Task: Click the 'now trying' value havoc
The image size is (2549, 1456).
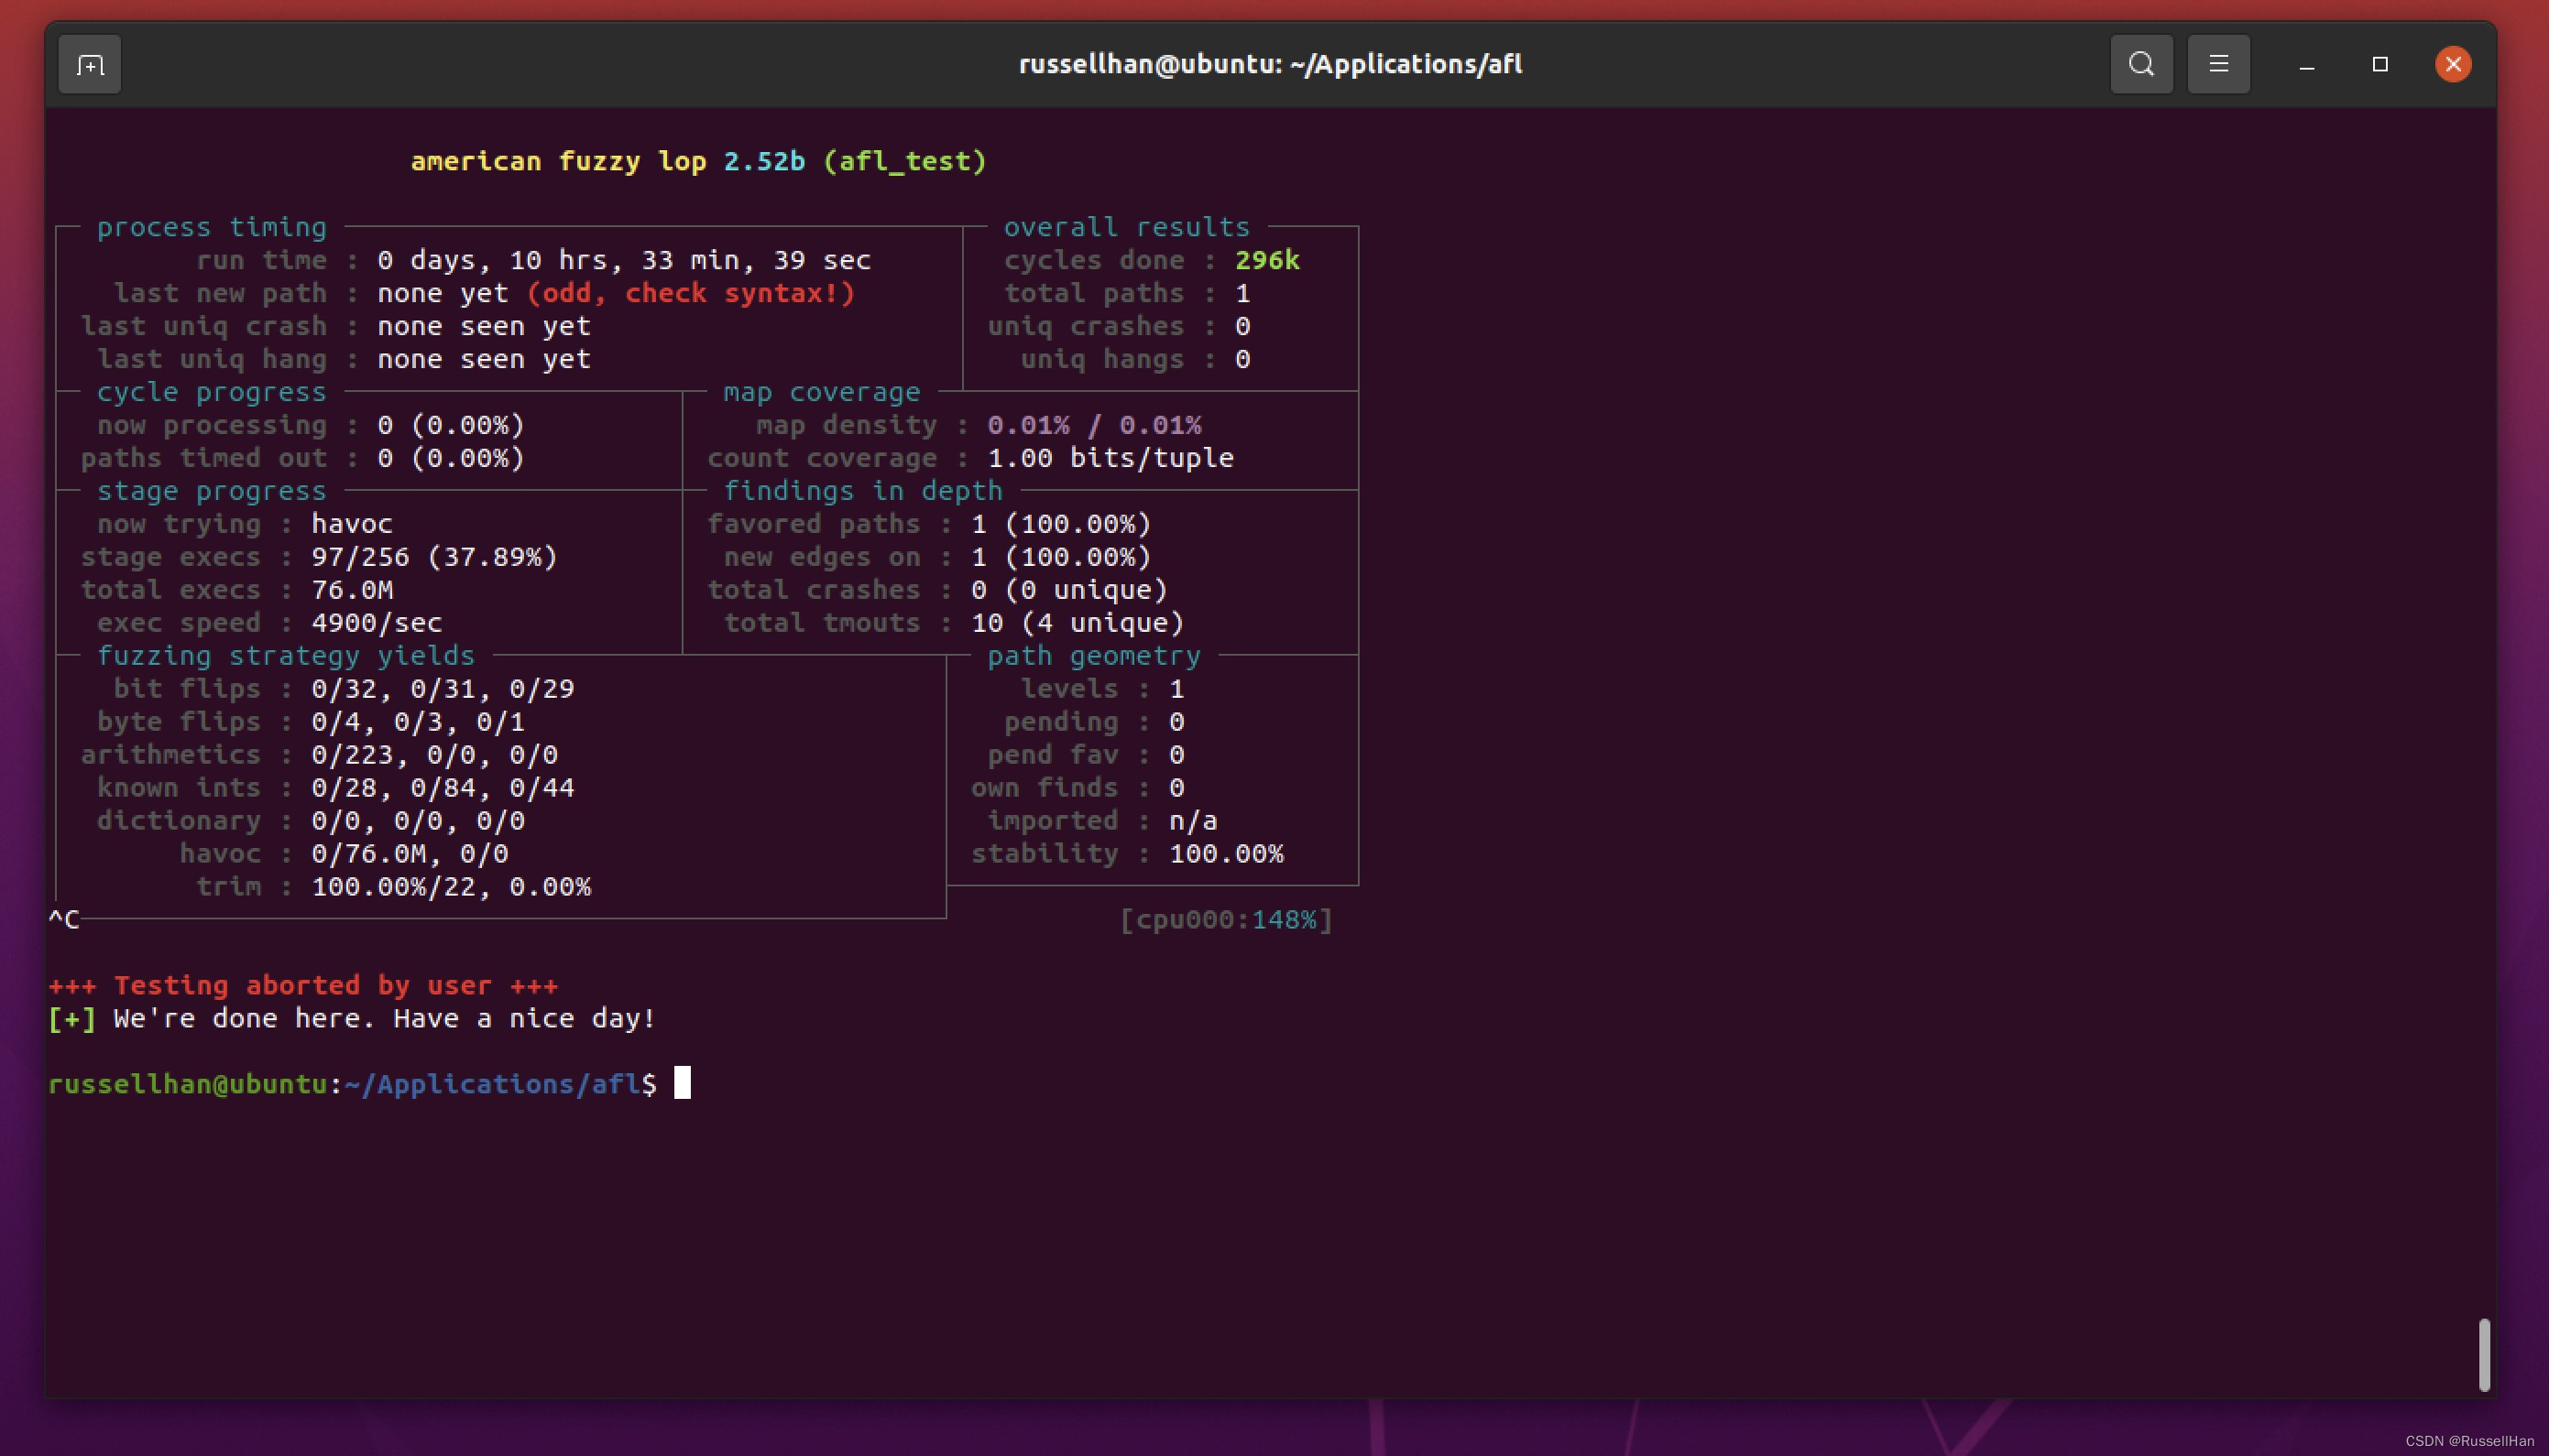Action: (x=352, y=524)
